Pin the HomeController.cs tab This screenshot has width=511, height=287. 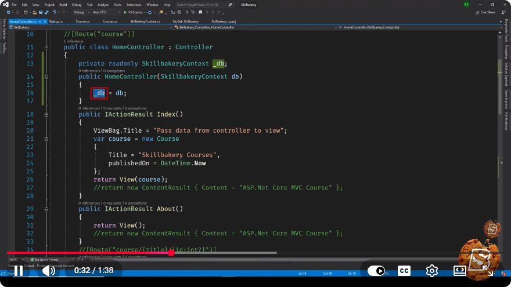(x=40, y=21)
